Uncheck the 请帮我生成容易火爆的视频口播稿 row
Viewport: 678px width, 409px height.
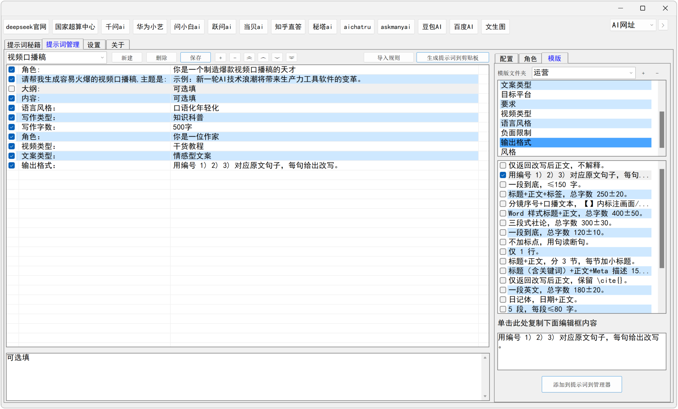pyautogui.click(x=12, y=79)
